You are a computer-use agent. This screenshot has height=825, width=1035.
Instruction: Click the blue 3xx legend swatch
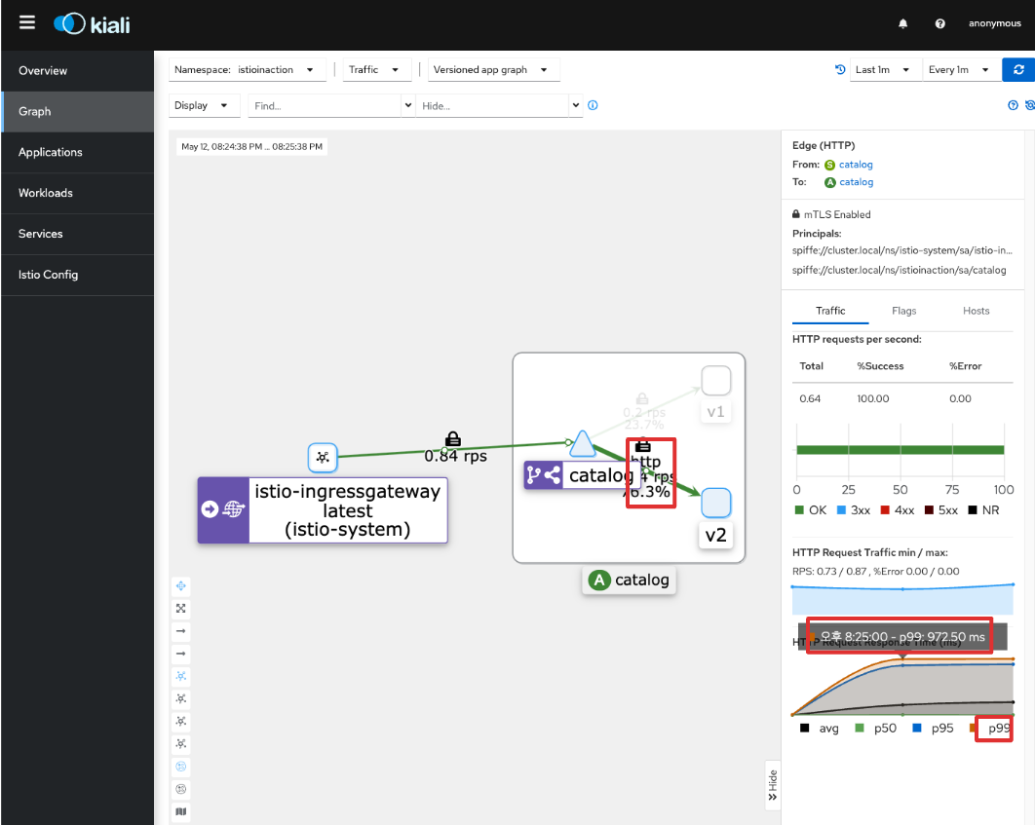[841, 510]
